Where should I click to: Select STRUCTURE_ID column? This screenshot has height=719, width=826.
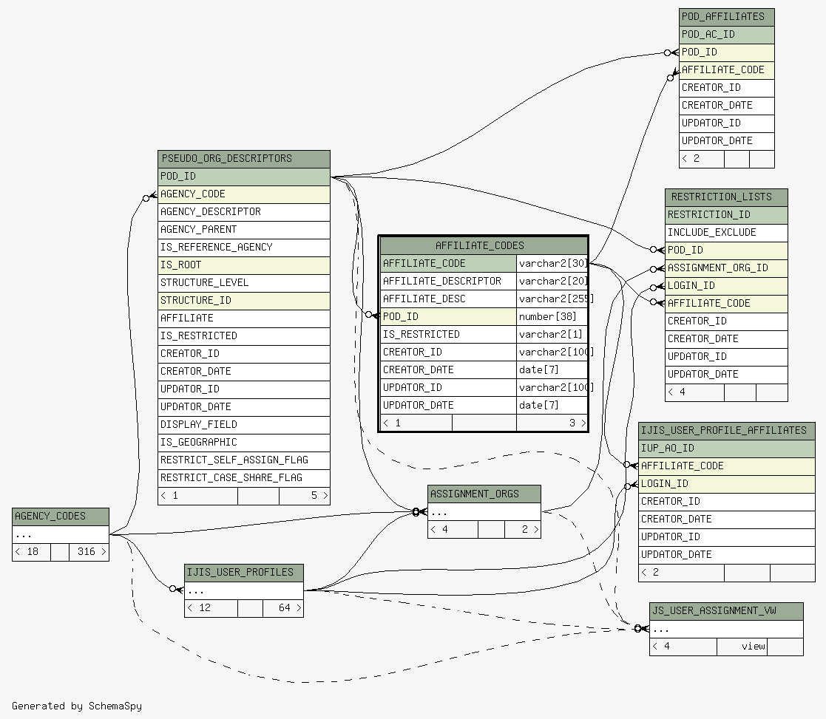(x=244, y=301)
